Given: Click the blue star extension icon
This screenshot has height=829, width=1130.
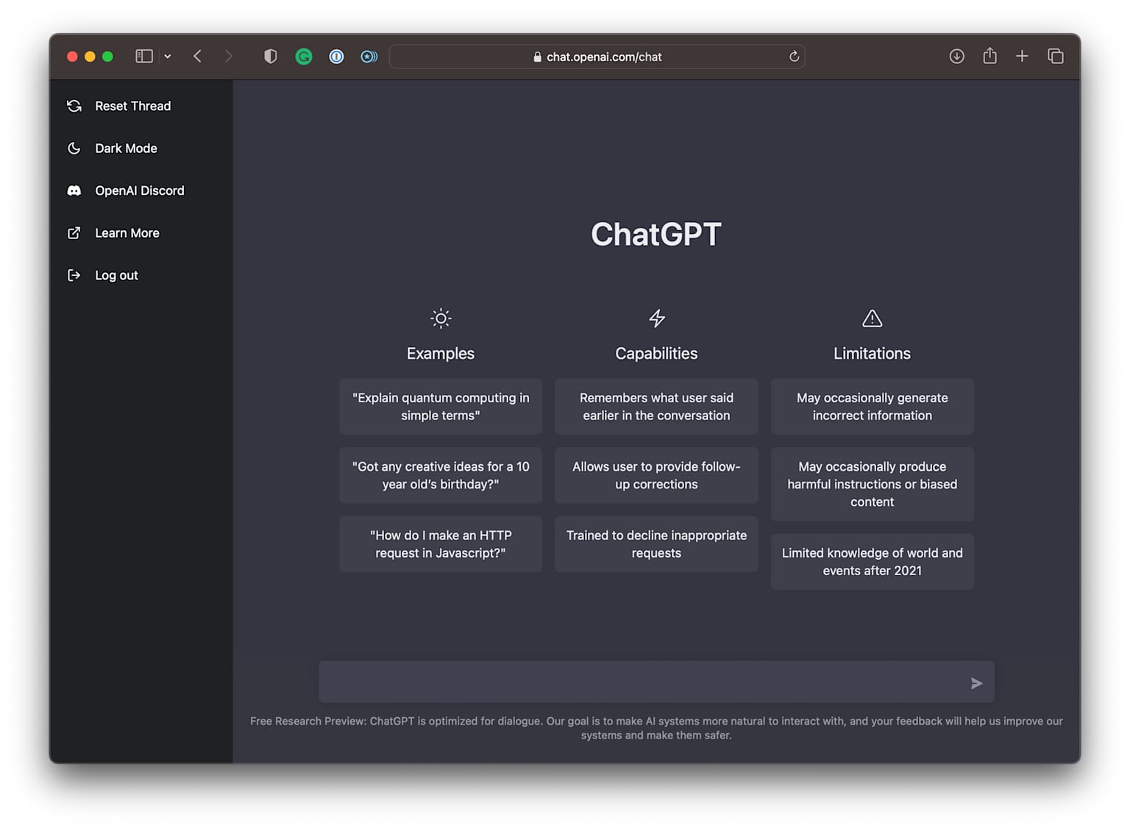Looking at the screenshot, I should tap(369, 57).
